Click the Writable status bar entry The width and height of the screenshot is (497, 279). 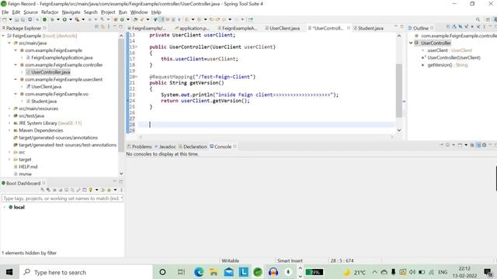230,260
